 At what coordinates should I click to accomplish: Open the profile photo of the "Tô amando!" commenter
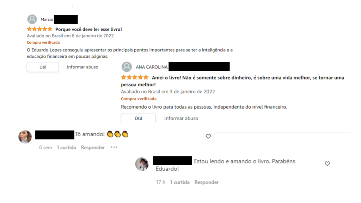25,137
